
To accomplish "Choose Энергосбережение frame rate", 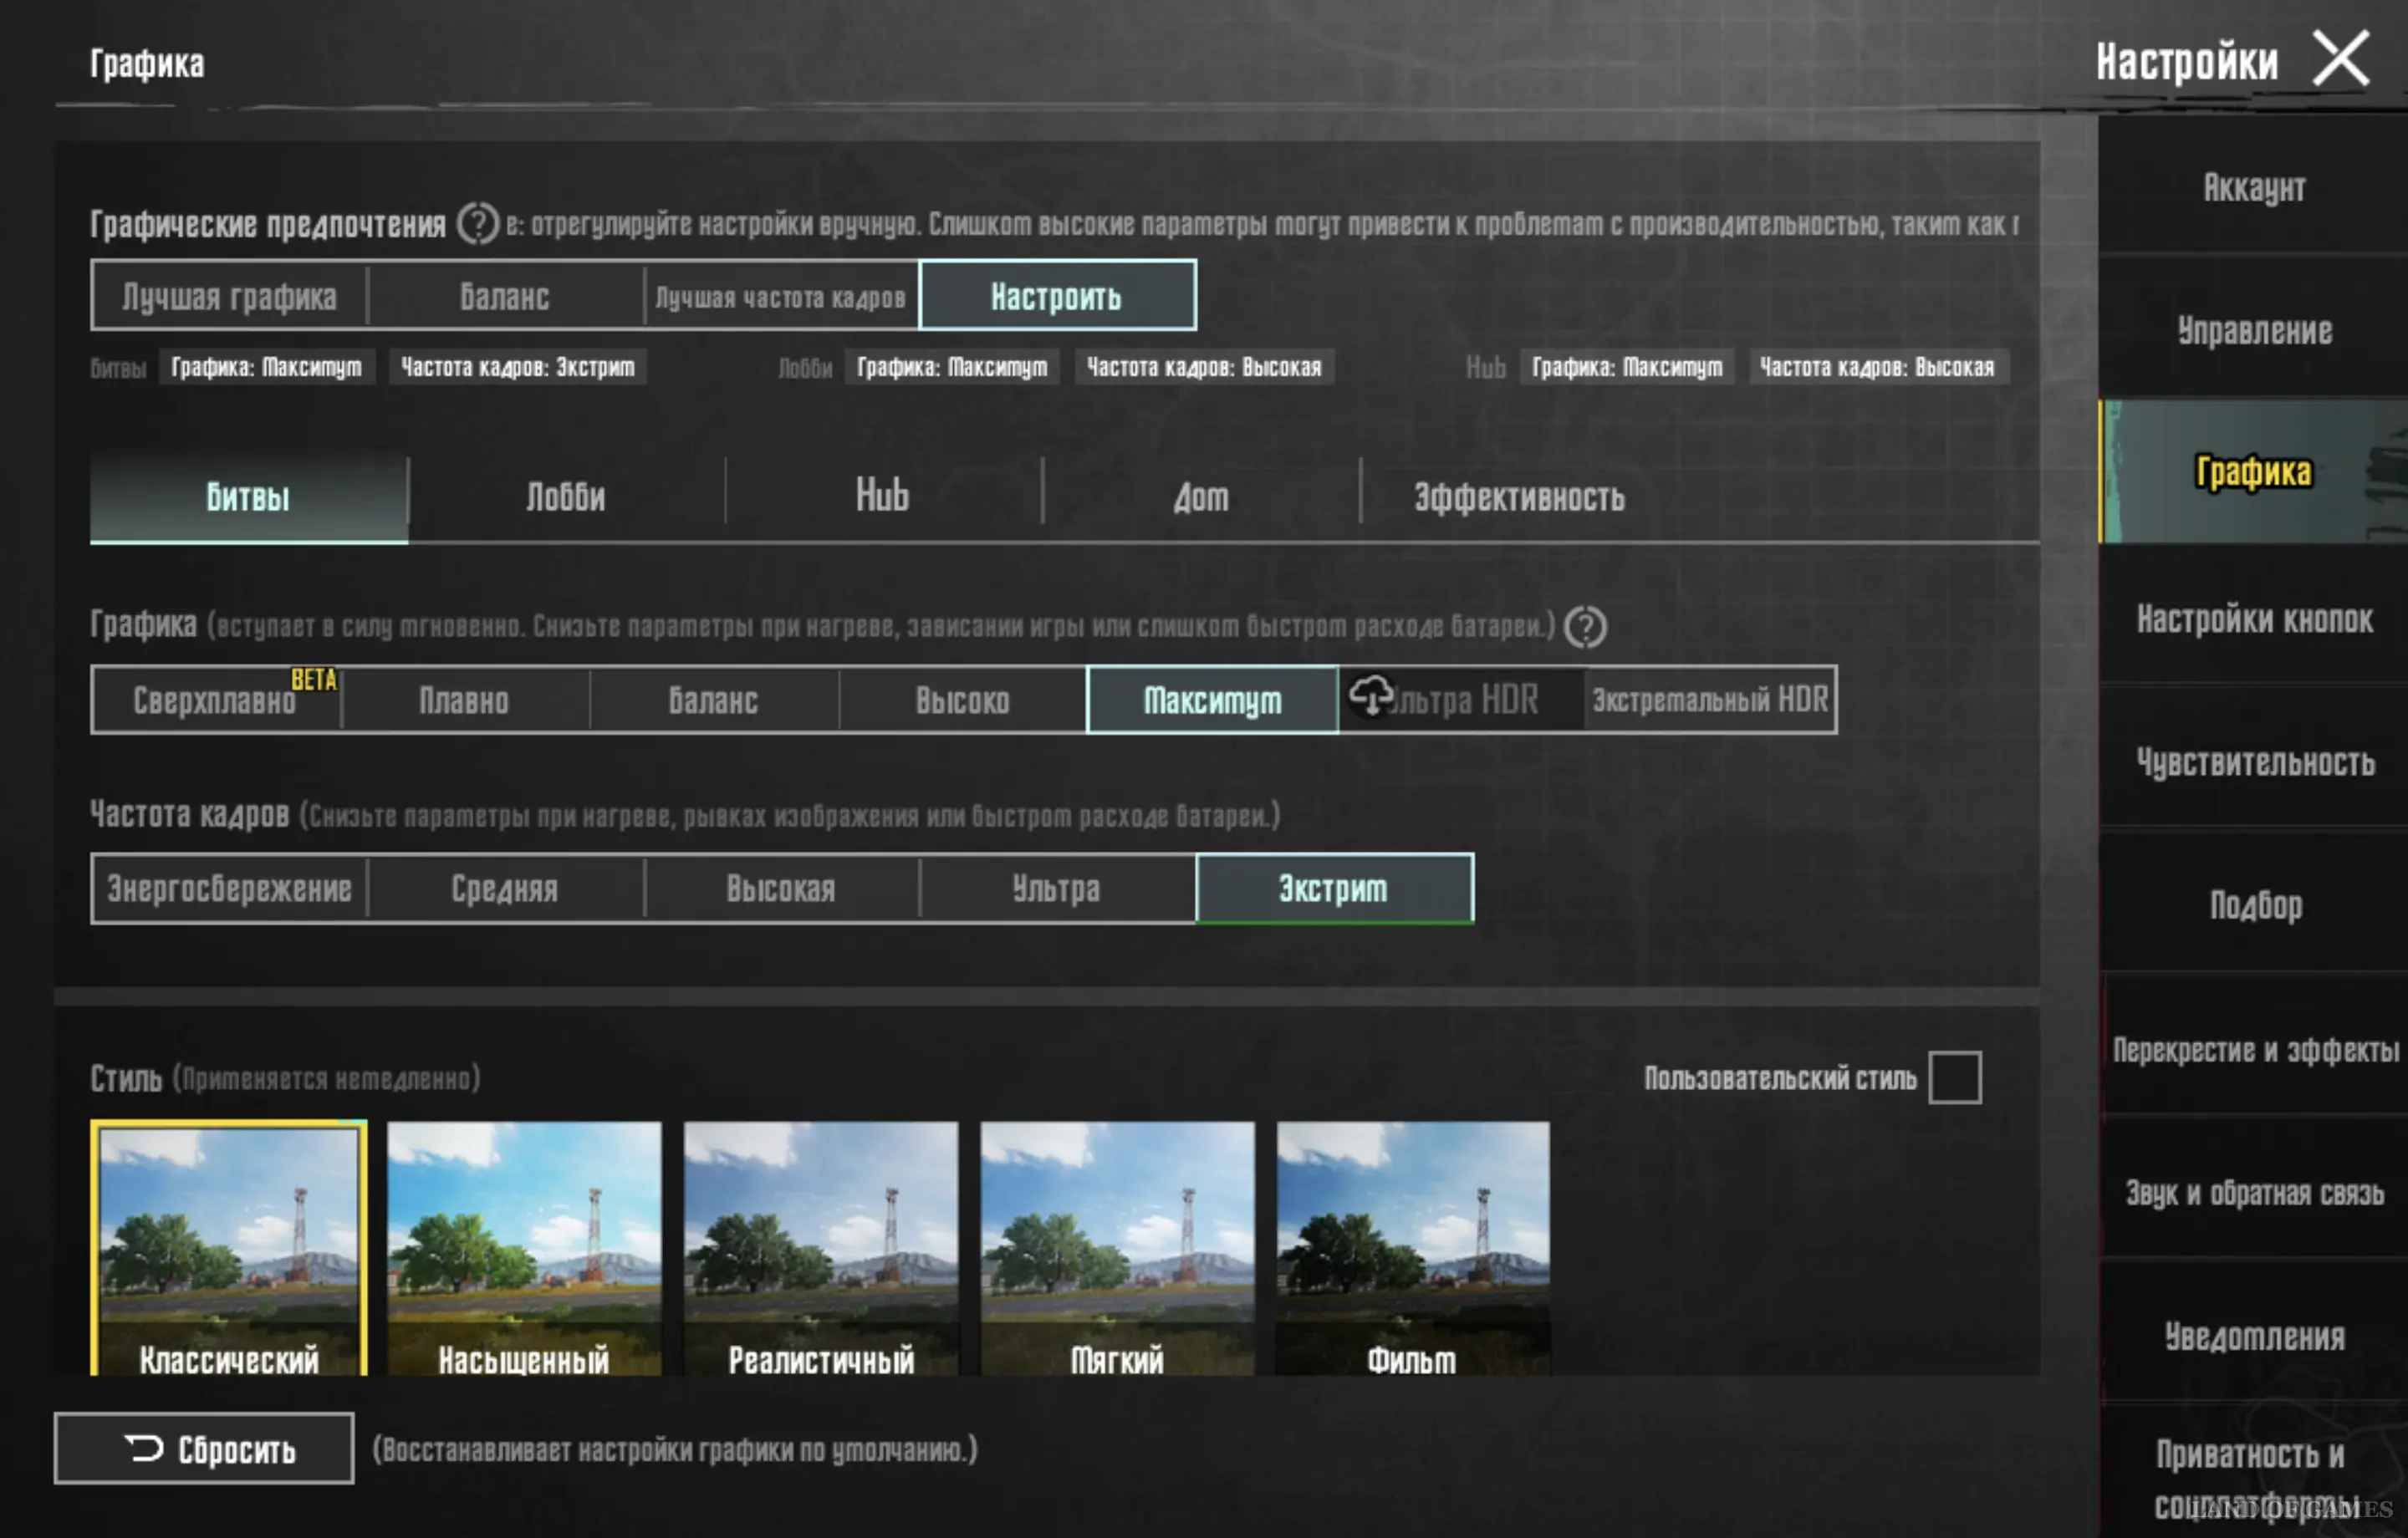I will (229, 888).
